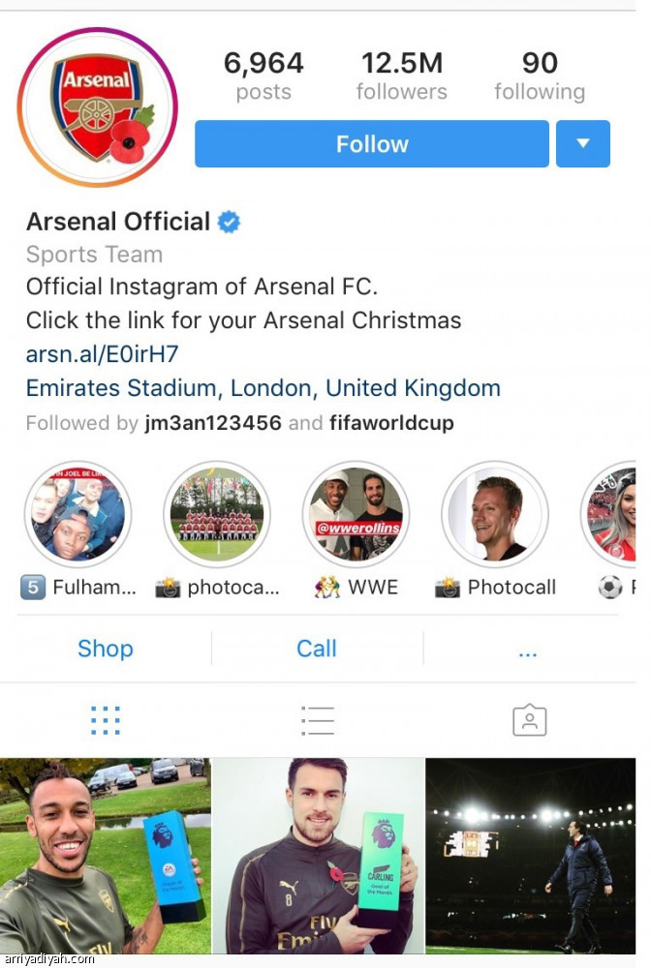Switch to grid view of posts
The width and height of the screenshot is (651, 968).
106,720
